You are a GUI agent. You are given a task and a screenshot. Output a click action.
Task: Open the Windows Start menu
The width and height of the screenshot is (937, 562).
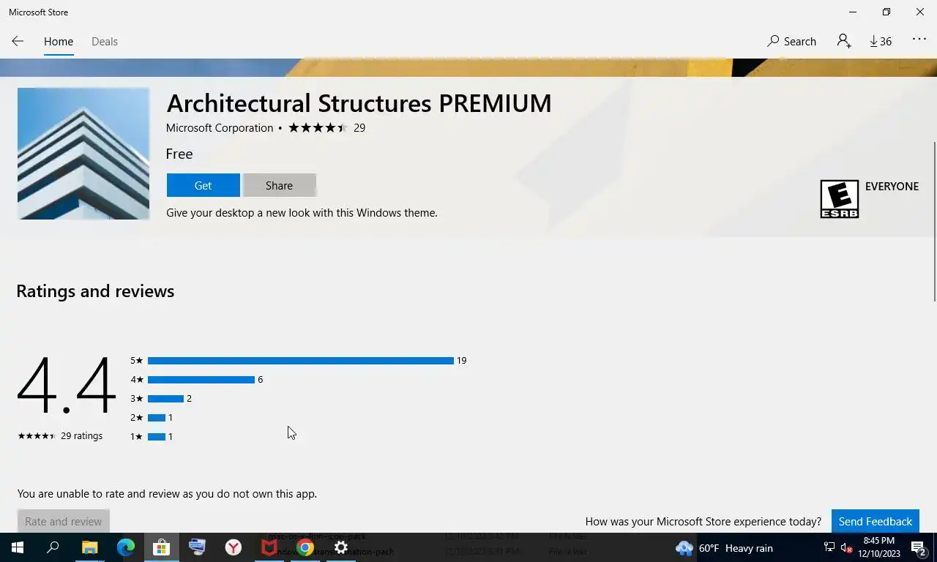(18, 547)
